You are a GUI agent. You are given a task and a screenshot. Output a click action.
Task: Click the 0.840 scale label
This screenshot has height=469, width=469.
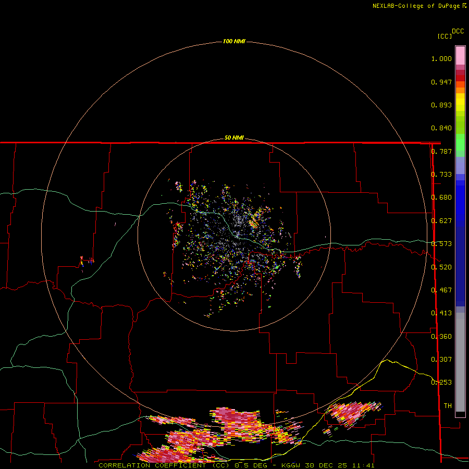[x=441, y=128]
